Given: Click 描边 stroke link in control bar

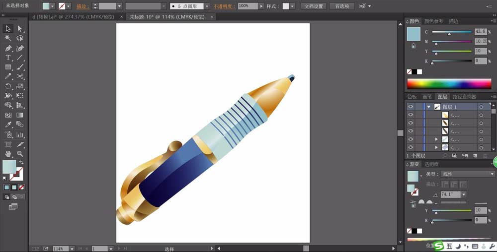Looking at the screenshot, I should pyautogui.click(x=83, y=6).
